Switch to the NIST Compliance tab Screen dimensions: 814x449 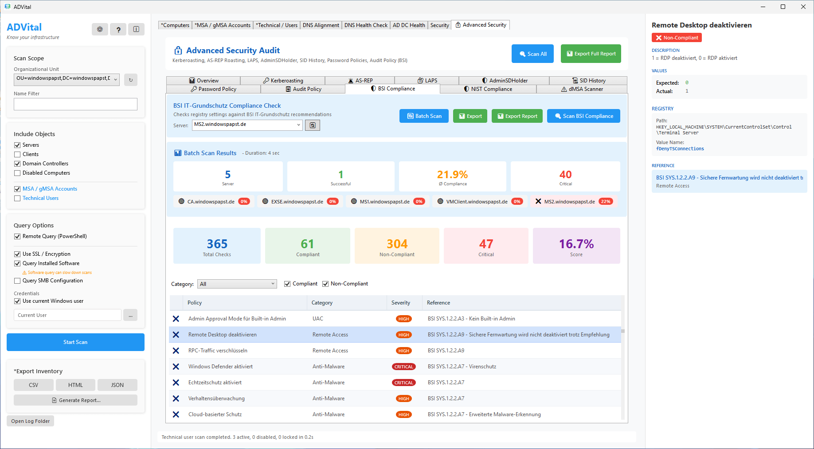tap(488, 89)
